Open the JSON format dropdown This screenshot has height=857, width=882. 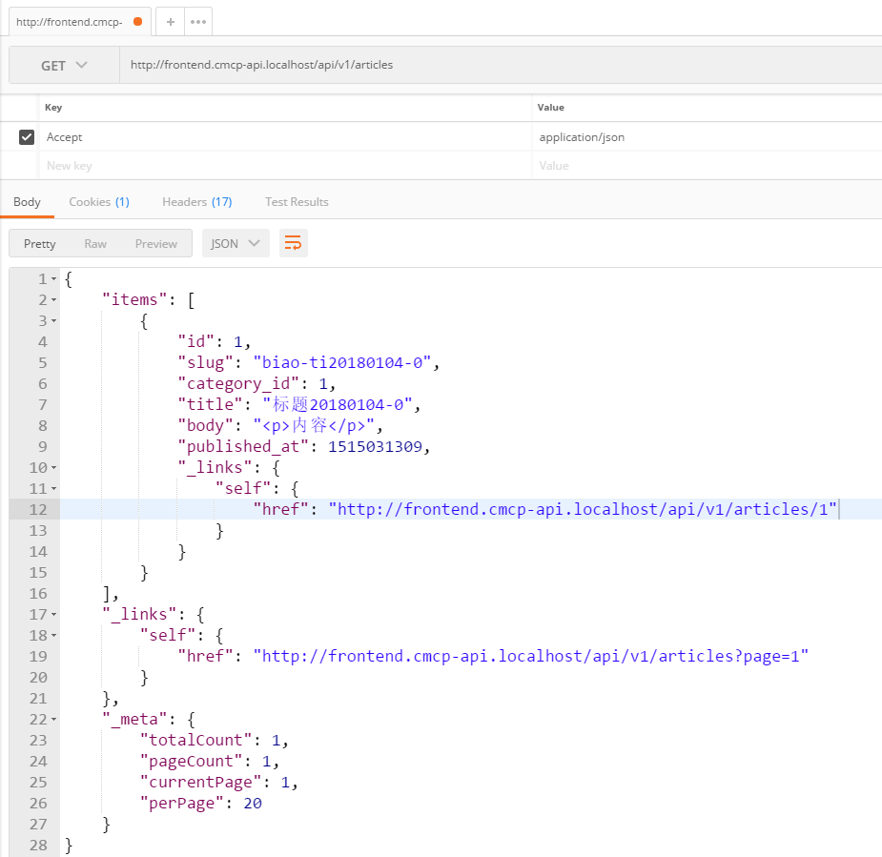tap(235, 243)
